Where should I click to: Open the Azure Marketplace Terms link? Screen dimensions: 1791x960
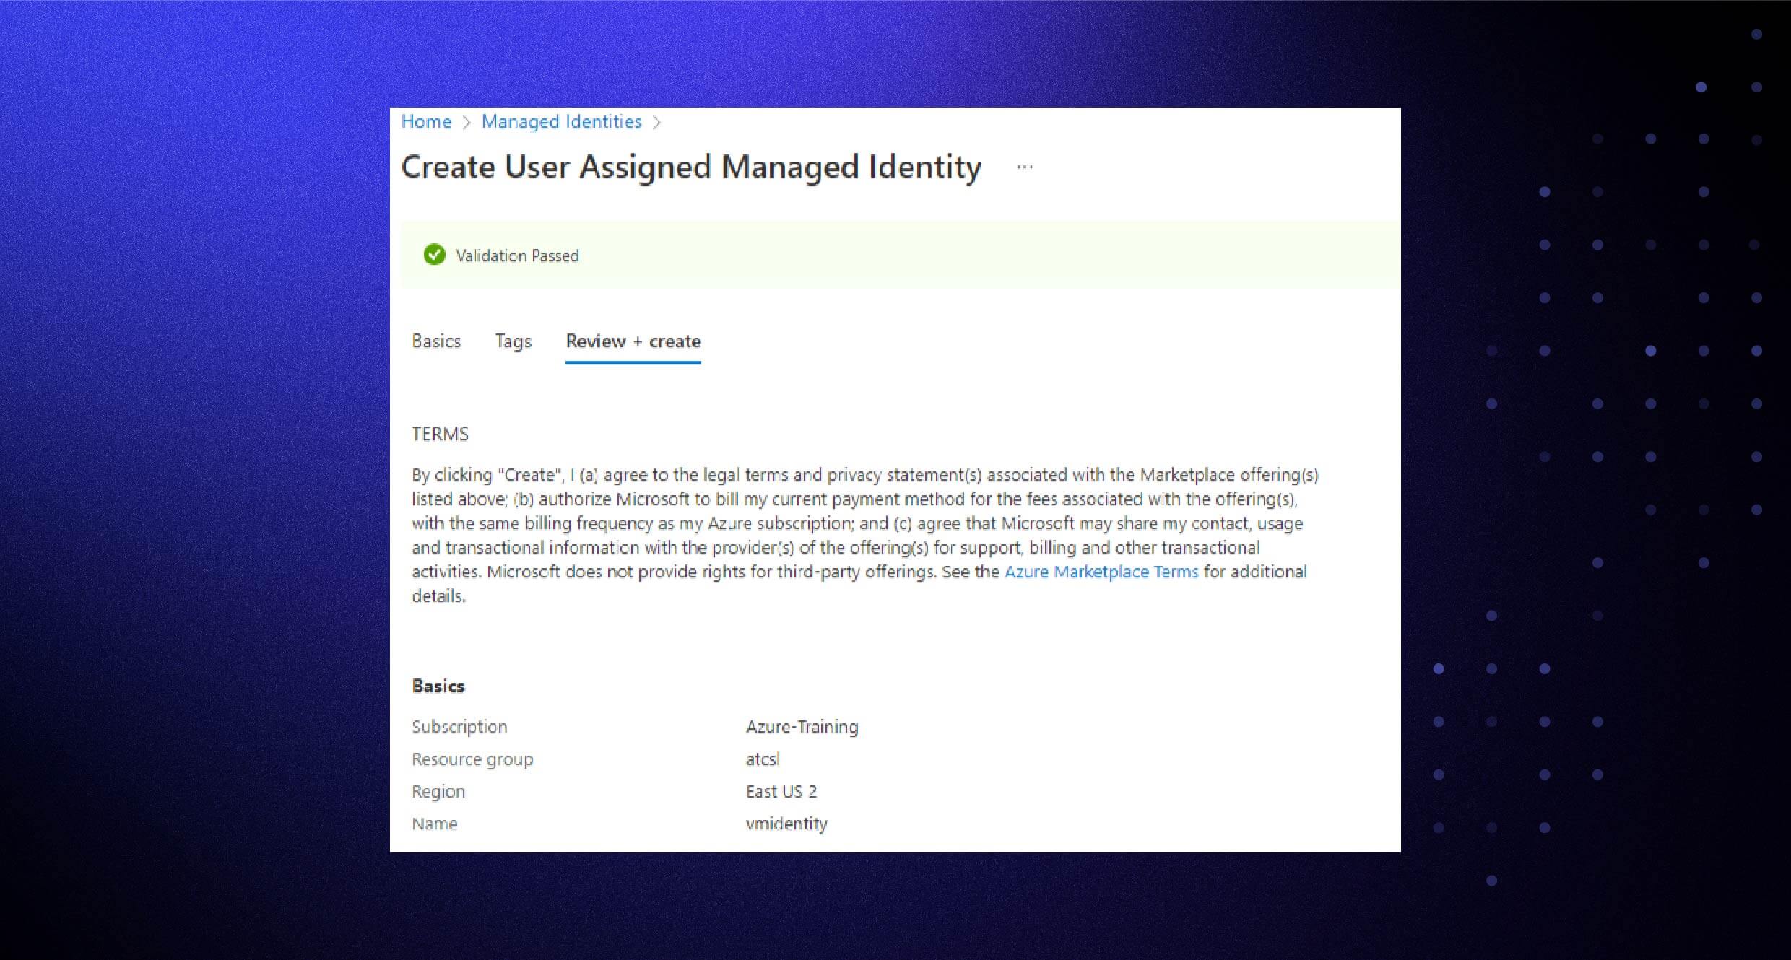coord(1101,572)
